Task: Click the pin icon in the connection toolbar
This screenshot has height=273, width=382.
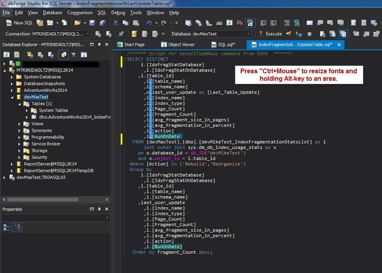Action: 121,34
